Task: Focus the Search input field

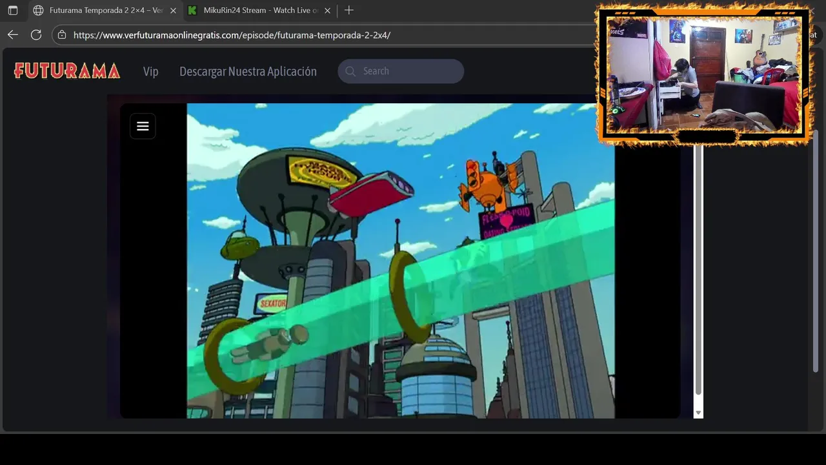Action: pos(401,71)
